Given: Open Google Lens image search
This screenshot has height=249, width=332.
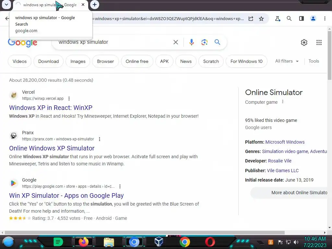Looking at the screenshot, I should (x=204, y=42).
